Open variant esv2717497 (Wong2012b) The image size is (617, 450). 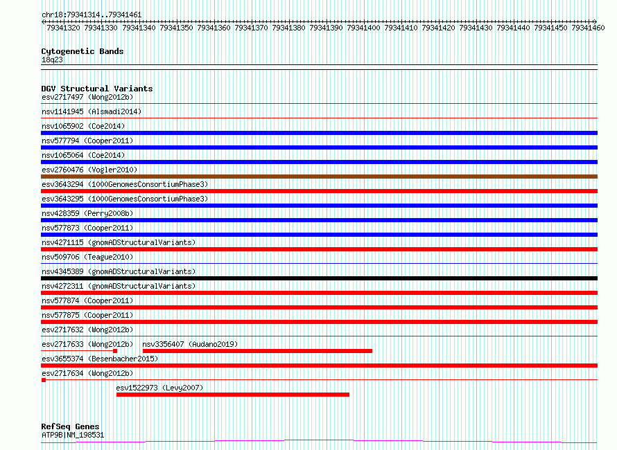(87, 97)
